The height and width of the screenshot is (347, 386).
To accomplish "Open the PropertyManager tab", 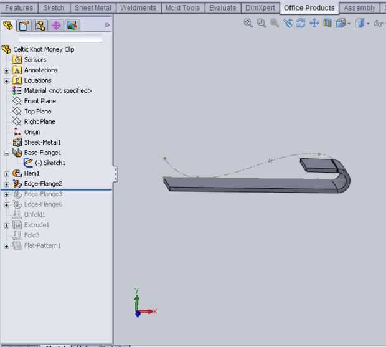I will click(x=24, y=25).
